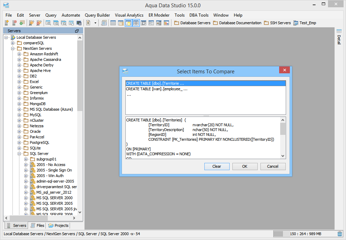Select MS SQL Database (Azure) folder
346x240 pixels.
(x=51, y=109)
